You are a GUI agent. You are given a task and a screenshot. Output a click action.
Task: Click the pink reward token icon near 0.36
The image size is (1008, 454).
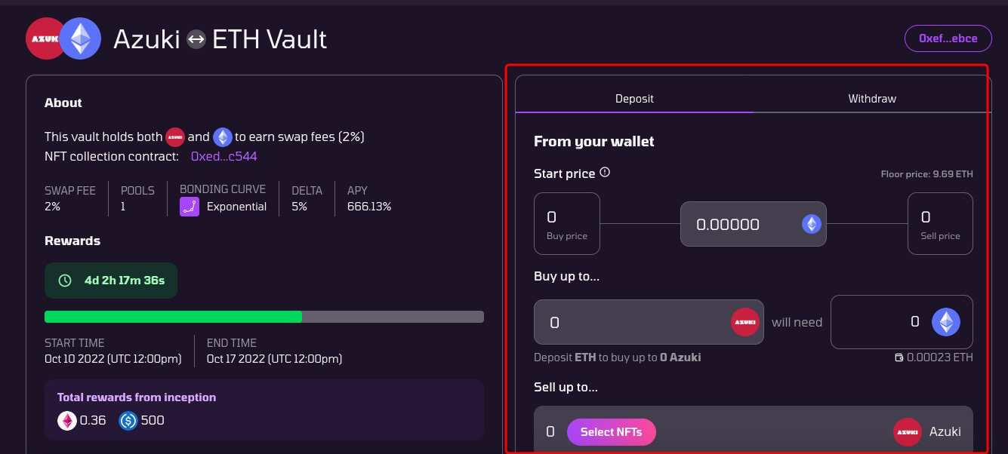(x=67, y=420)
